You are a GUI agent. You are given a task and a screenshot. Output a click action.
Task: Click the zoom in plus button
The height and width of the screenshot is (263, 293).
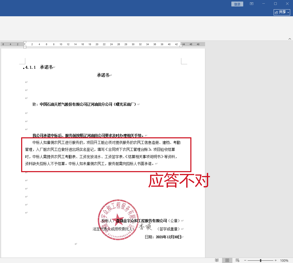(x=276, y=260)
